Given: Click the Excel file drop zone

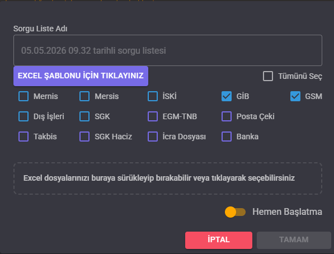Looking at the screenshot, I should click(x=168, y=178).
